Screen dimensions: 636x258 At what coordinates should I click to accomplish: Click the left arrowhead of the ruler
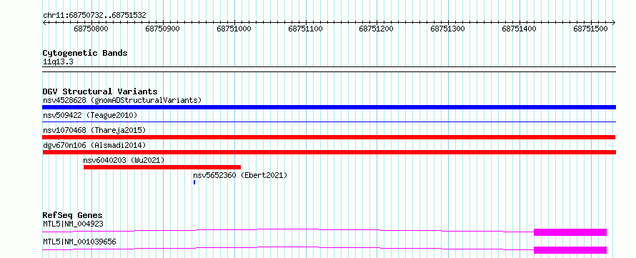(44, 23)
